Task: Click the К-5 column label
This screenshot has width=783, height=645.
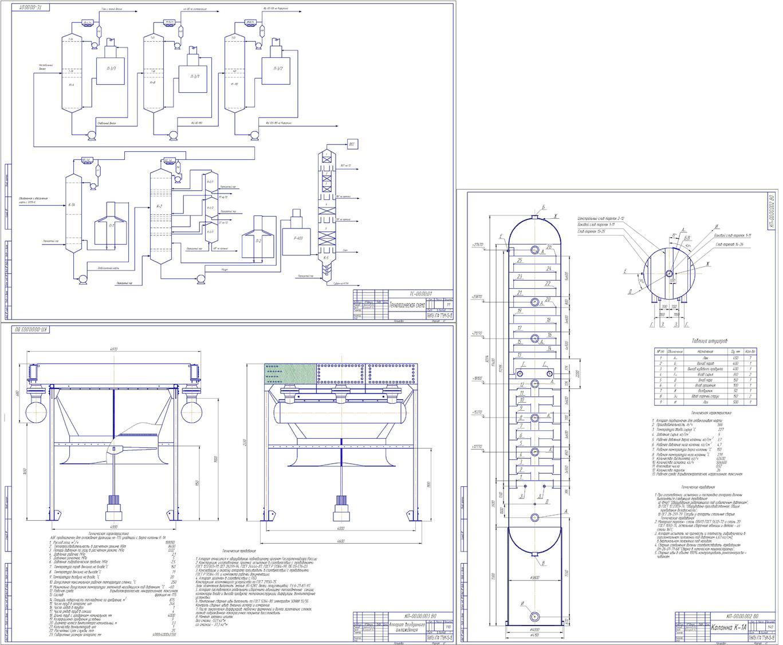Action: point(326,257)
